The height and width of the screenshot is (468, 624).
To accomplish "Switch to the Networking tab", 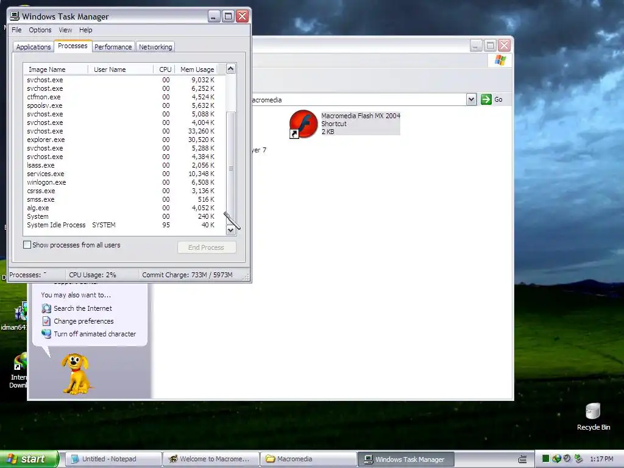I will click(155, 47).
